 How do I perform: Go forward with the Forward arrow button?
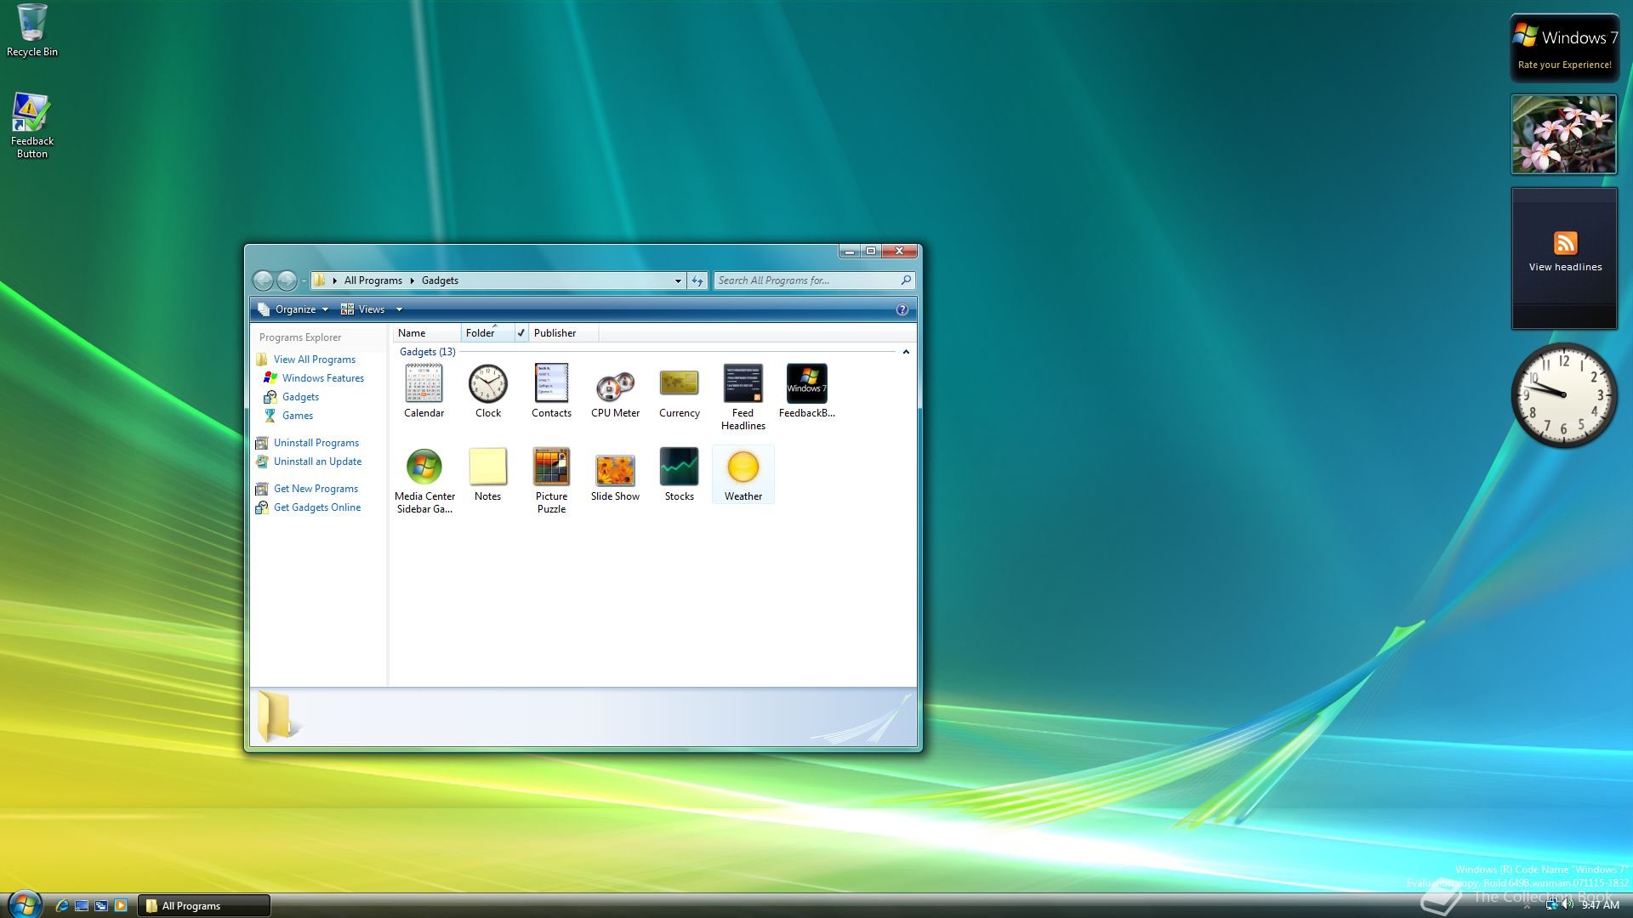(287, 280)
